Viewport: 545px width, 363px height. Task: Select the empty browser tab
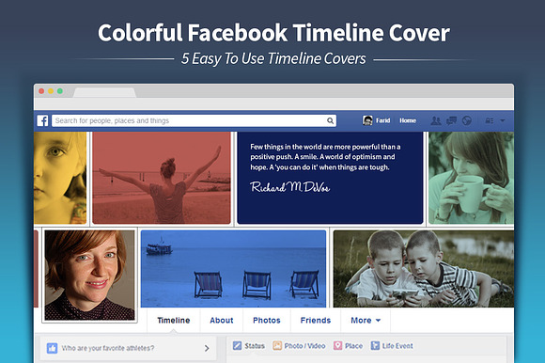tap(104, 92)
